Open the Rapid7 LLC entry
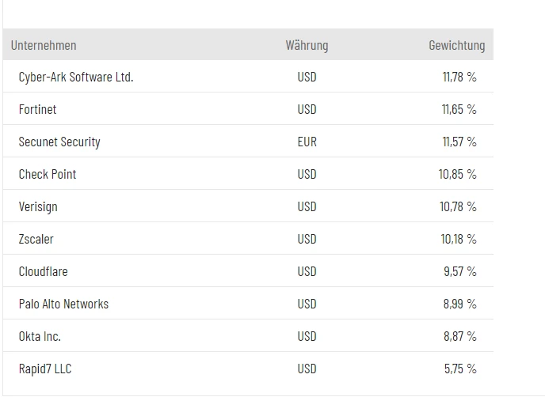The width and height of the screenshot is (545, 397). coord(45,369)
